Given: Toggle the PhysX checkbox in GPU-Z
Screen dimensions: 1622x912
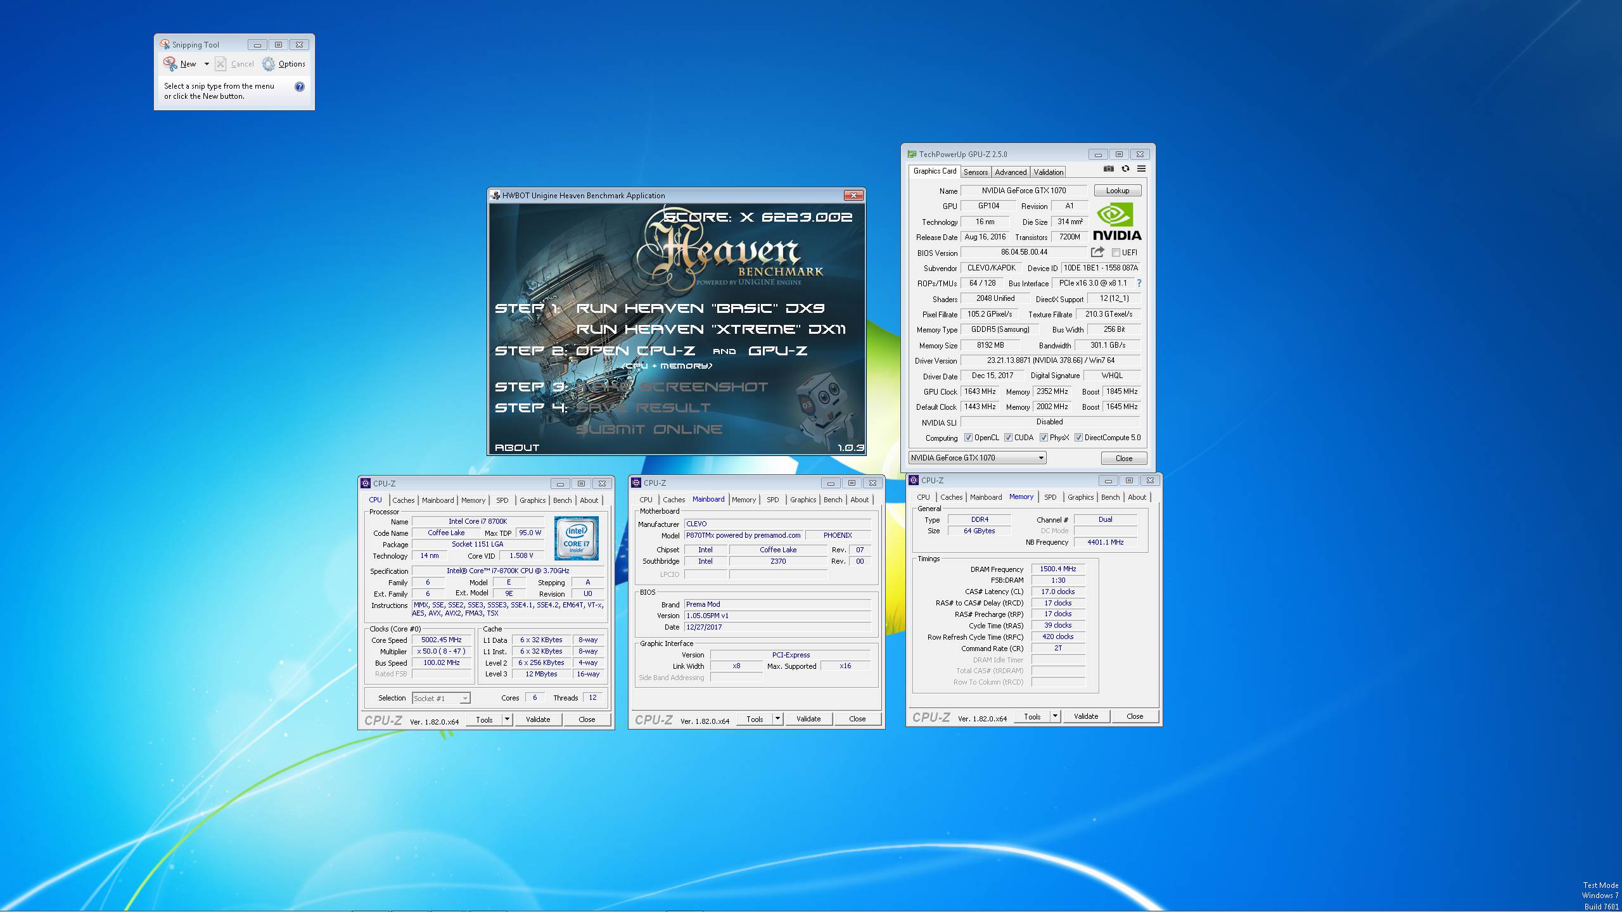Looking at the screenshot, I should click(x=1044, y=438).
